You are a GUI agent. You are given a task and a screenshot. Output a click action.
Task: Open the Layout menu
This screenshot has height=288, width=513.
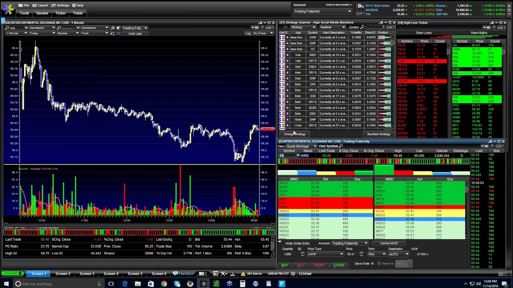40,5
